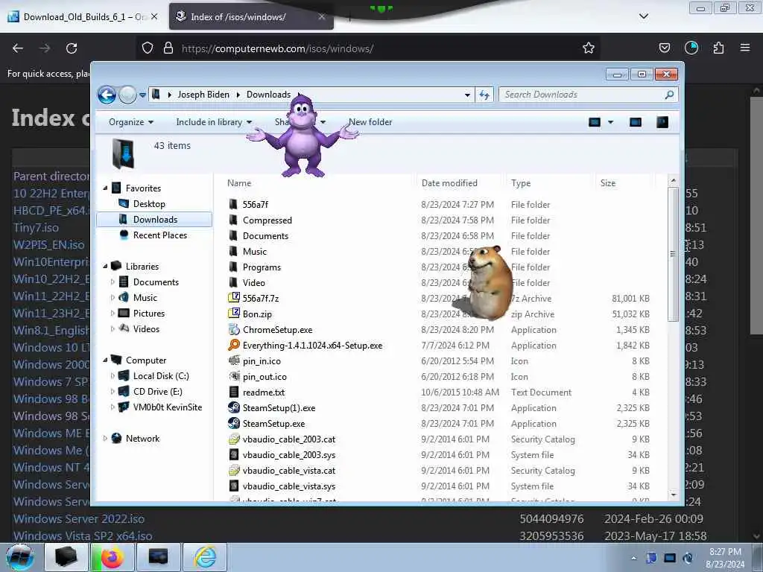Viewport: 763px width, 572px height.
Task: Click the Explorer help icon
Action: pyautogui.click(x=662, y=122)
